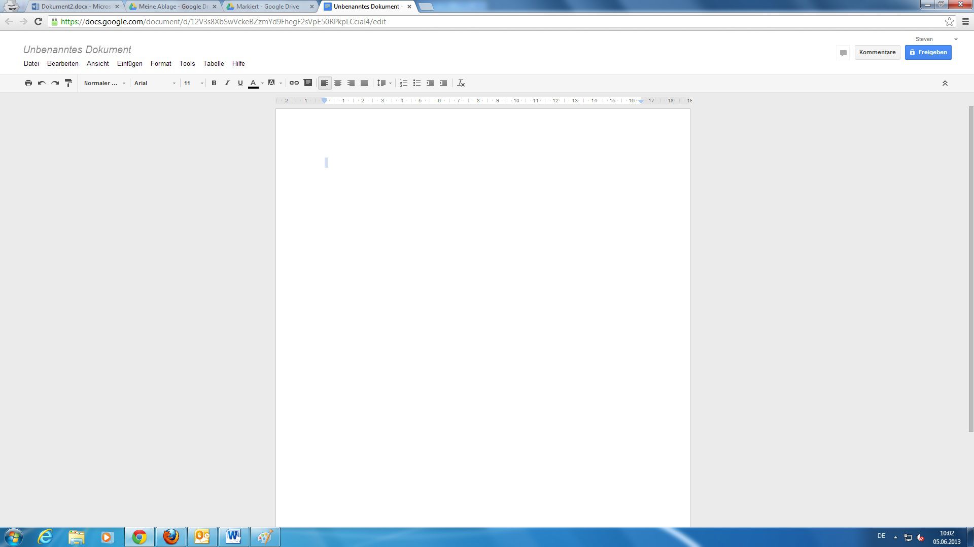Toggle italic formatting
This screenshot has width=974, height=547.
click(227, 83)
